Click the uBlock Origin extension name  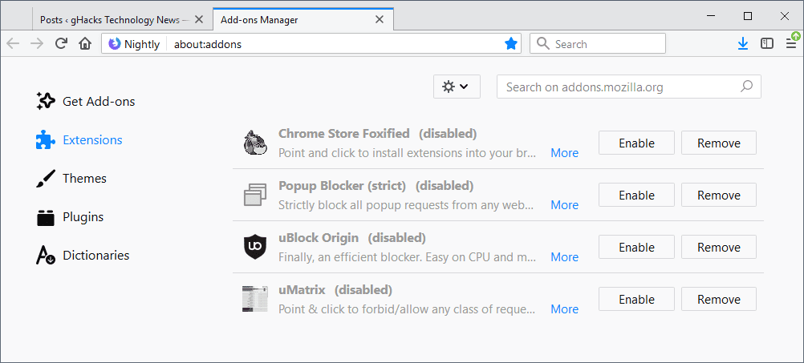(x=319, y=237)
